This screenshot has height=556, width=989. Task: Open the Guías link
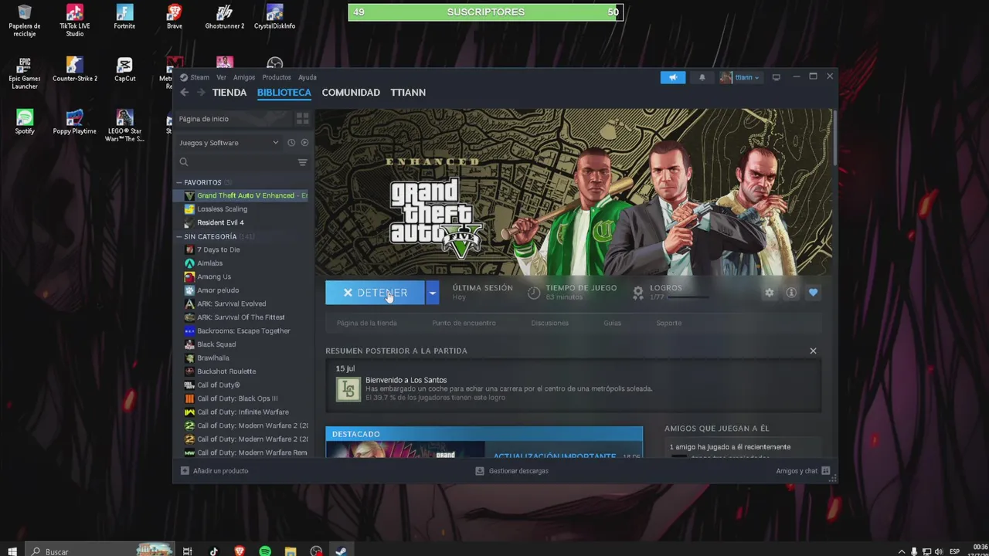pyautogui.click(x=612, y=323)
